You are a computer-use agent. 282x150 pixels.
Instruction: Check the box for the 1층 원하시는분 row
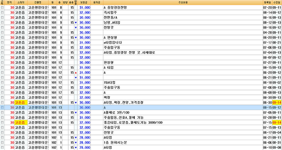coord(2,143)
